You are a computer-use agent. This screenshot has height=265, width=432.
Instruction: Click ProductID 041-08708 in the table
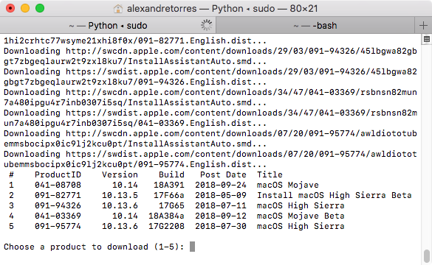[58, 185]
